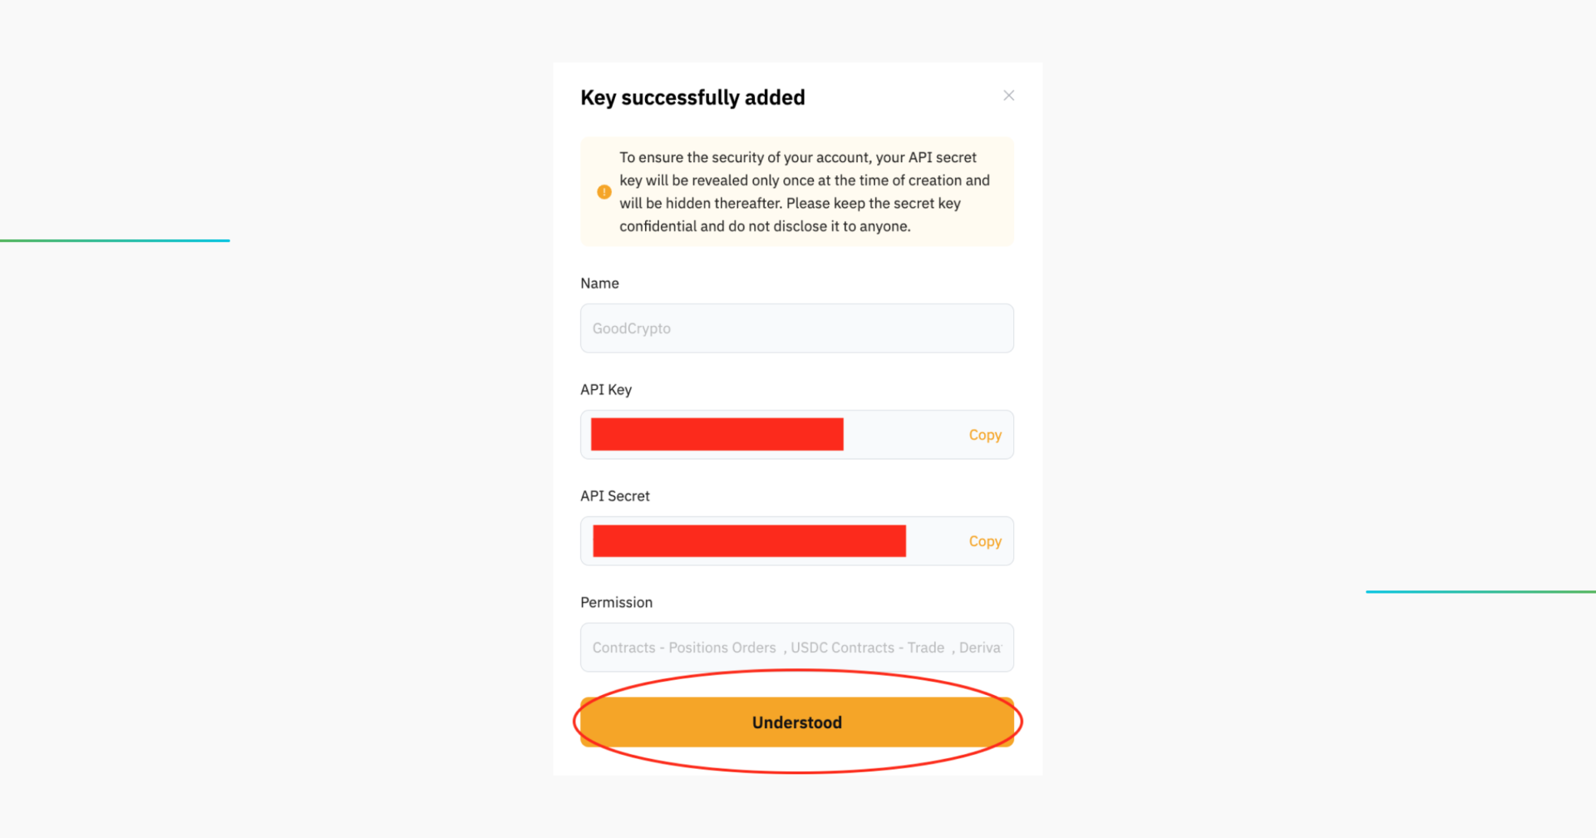Click the "API Secret" section label
This screenshot has width=1596, height=838.
point(614,495)
